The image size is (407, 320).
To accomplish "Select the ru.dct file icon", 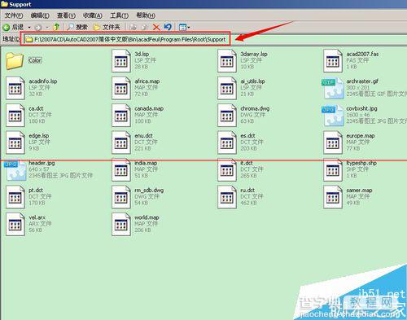I will tap(227, 197).
